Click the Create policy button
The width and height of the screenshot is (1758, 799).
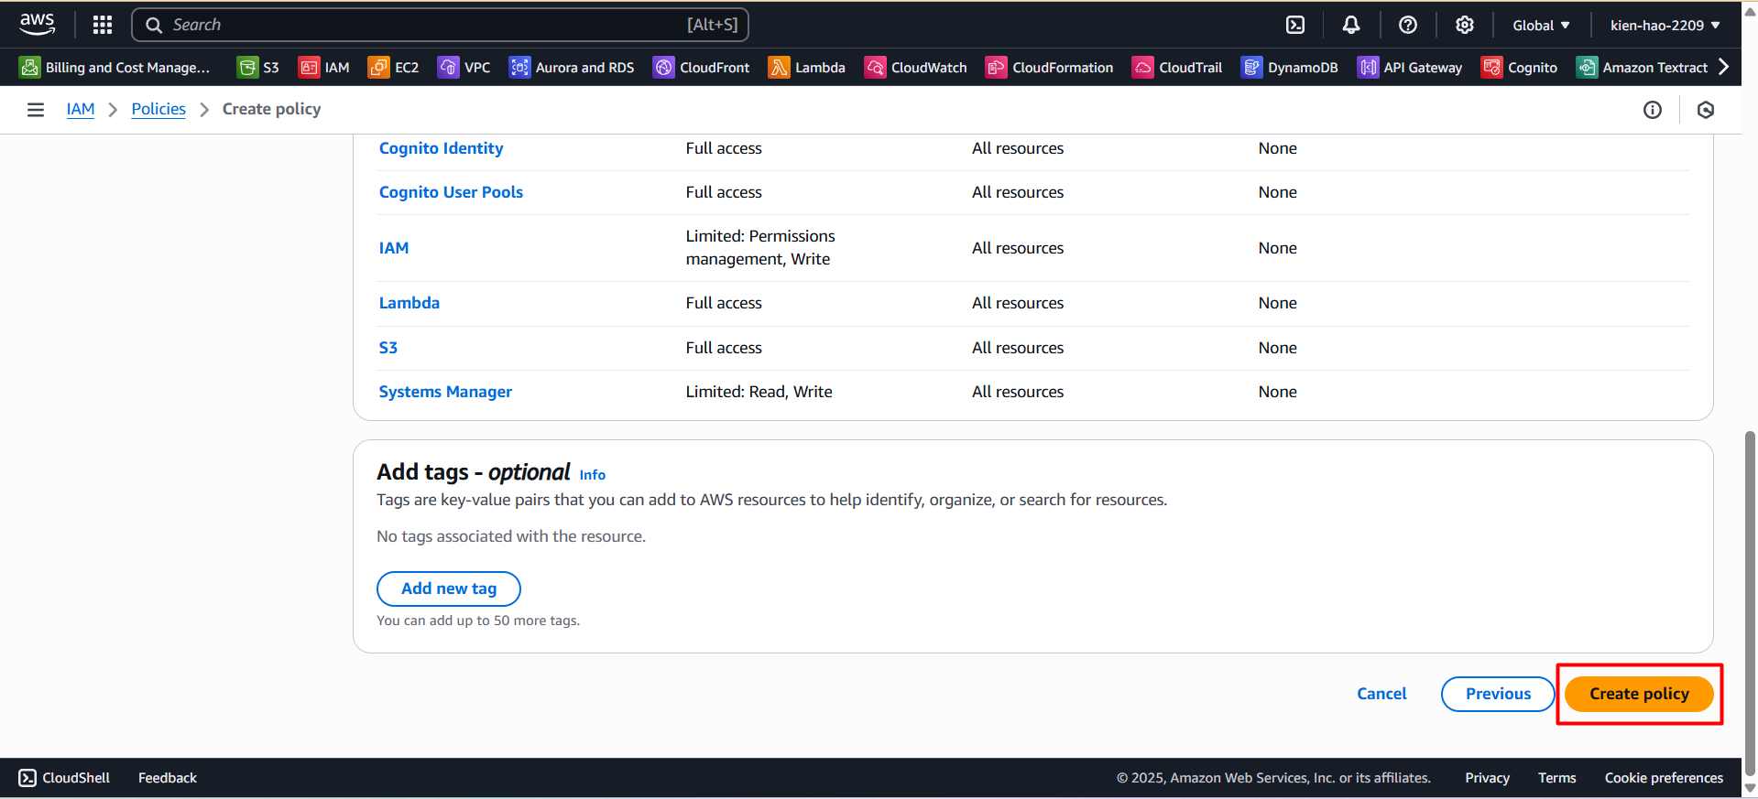pos(1639,694)
